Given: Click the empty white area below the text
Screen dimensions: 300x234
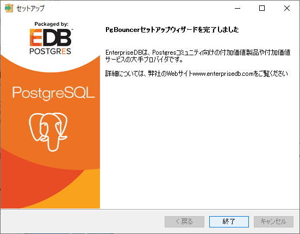Looking at the screenshot, I should point(199,143).
